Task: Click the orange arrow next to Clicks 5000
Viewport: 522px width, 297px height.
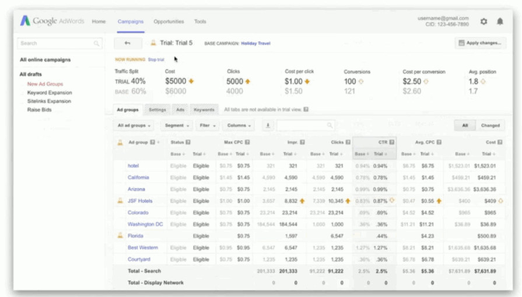Action: [248, 82]
